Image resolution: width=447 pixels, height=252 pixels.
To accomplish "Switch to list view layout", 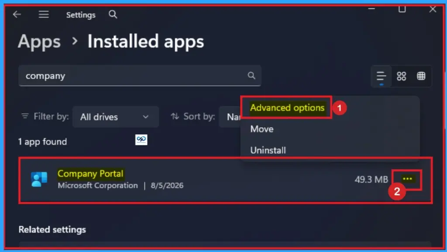I will 381,76.
